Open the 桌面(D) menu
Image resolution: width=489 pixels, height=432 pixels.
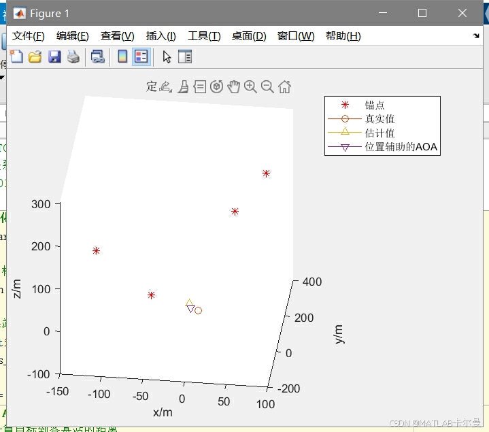249,36
